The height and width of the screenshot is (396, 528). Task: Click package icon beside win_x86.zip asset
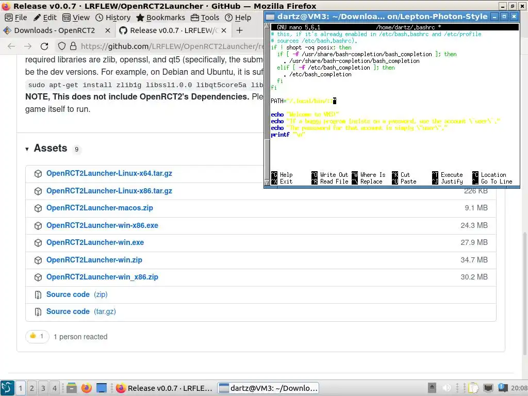(38, 277)
